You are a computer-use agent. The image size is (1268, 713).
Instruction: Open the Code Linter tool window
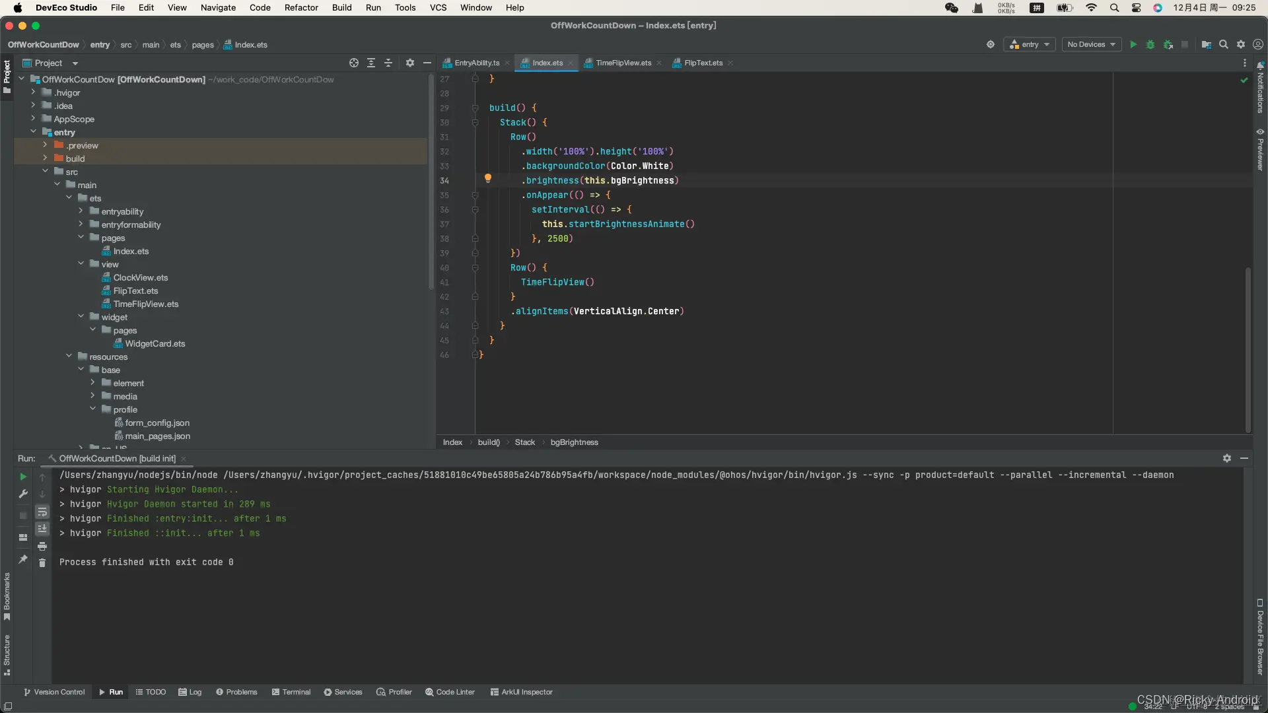tap(450, 692)
